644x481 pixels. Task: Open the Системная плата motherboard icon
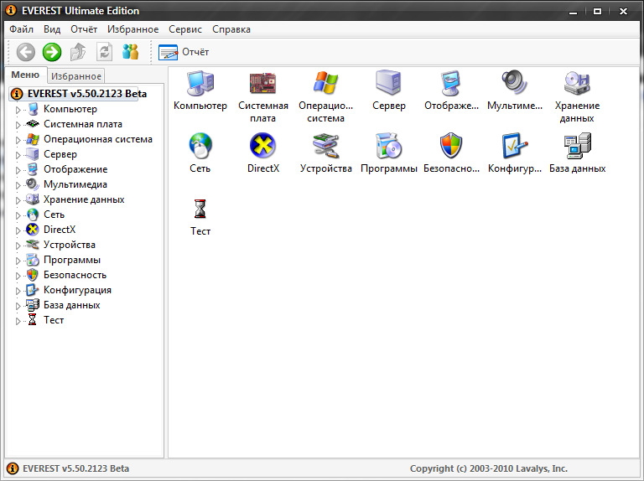tap(262, 83)
